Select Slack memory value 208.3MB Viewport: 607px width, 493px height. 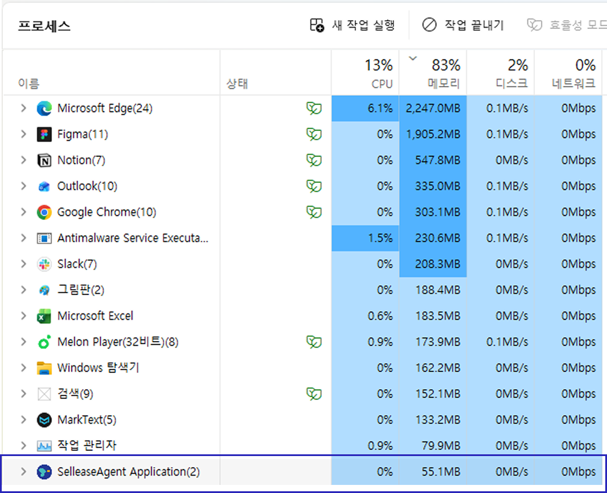click(433, 264)
